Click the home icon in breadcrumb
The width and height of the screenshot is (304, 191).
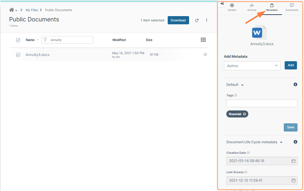click(x=11, y=10)
